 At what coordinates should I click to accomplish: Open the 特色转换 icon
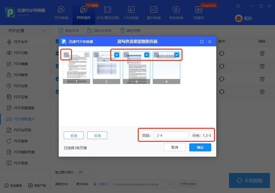coord(176,10)
